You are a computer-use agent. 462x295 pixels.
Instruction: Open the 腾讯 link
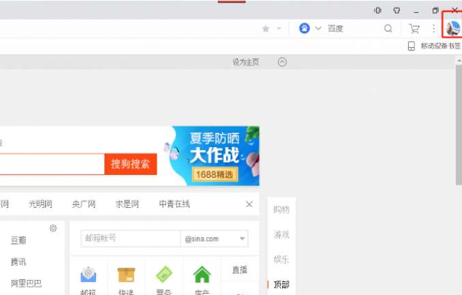click(18, 262)
